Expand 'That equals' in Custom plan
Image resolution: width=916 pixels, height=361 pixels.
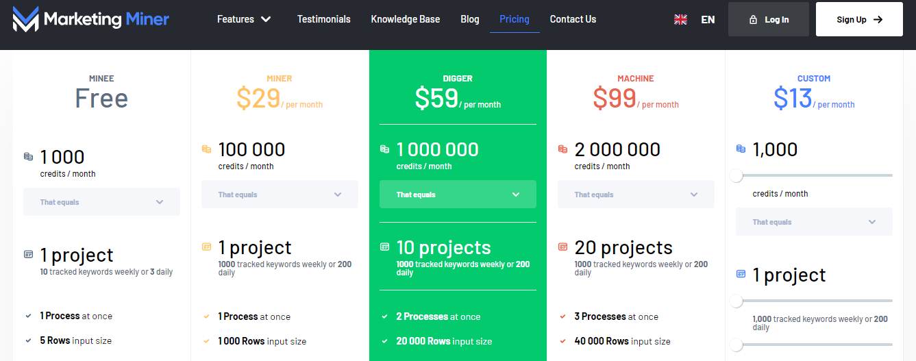tap(814, 222)
